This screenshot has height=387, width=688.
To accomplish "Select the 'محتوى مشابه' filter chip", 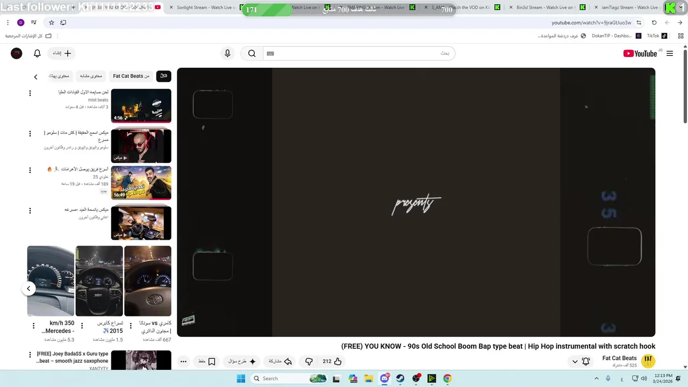I will pos(91,76).
